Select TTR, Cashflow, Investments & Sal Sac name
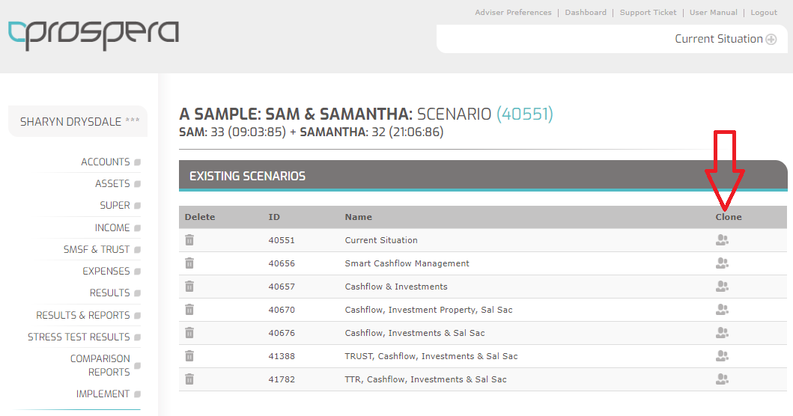Screen dimensions: 793x416 pyautogui.click(x=426, y=379)
